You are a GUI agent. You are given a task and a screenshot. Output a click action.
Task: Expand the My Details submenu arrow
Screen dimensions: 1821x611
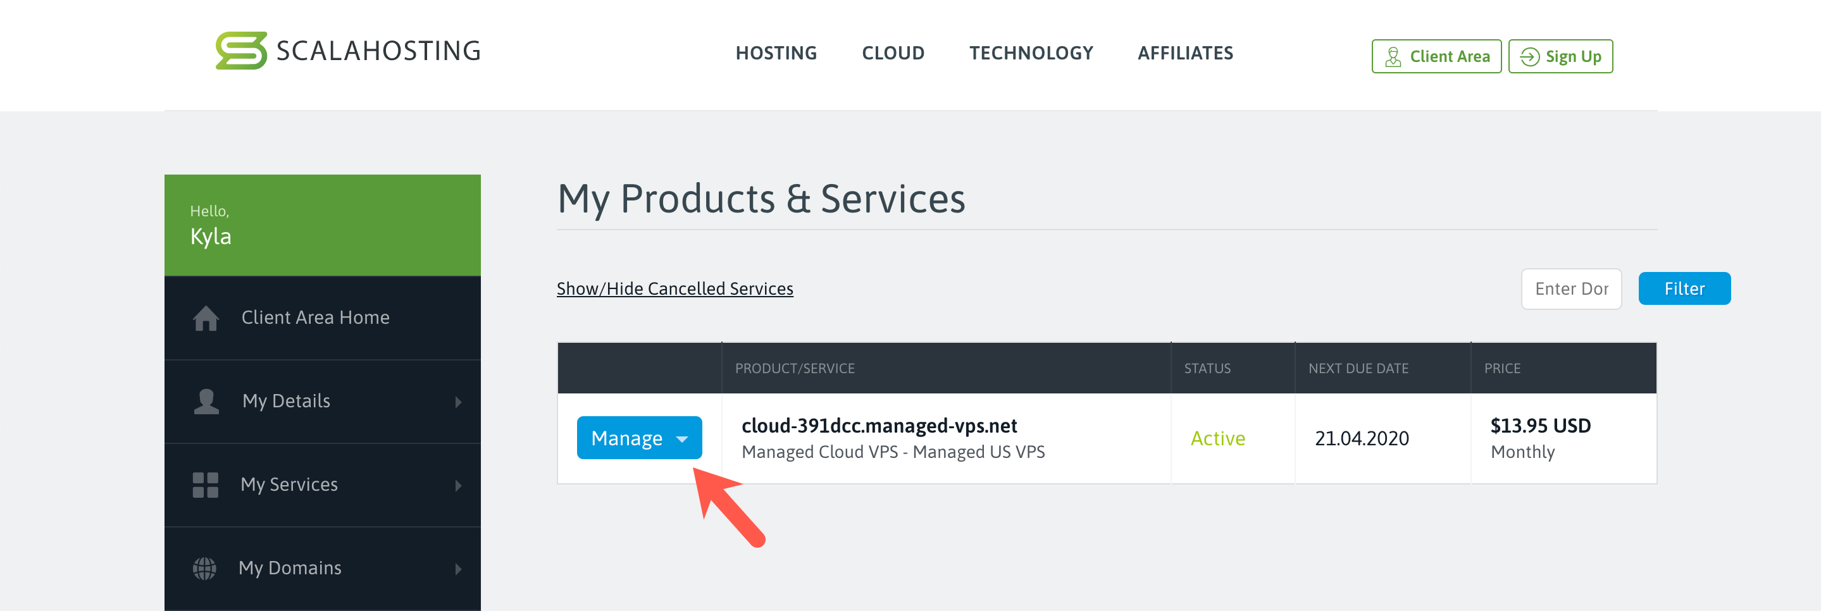(458, 402)
